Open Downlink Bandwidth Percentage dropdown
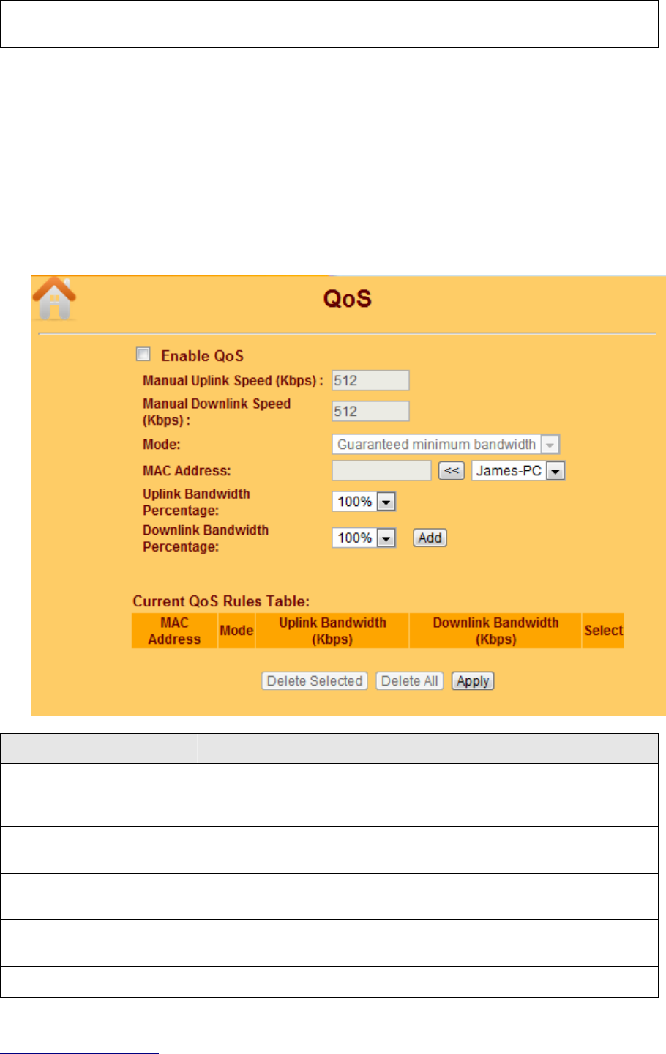 click(x=364, y=538)
